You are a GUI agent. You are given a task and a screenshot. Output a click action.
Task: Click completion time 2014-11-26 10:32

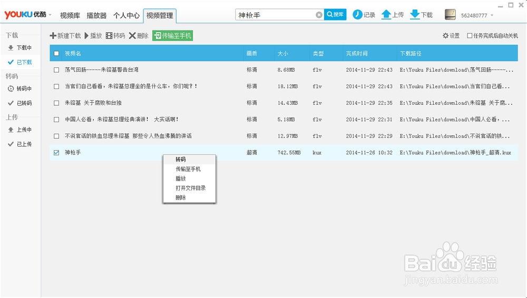coord(369,153)
